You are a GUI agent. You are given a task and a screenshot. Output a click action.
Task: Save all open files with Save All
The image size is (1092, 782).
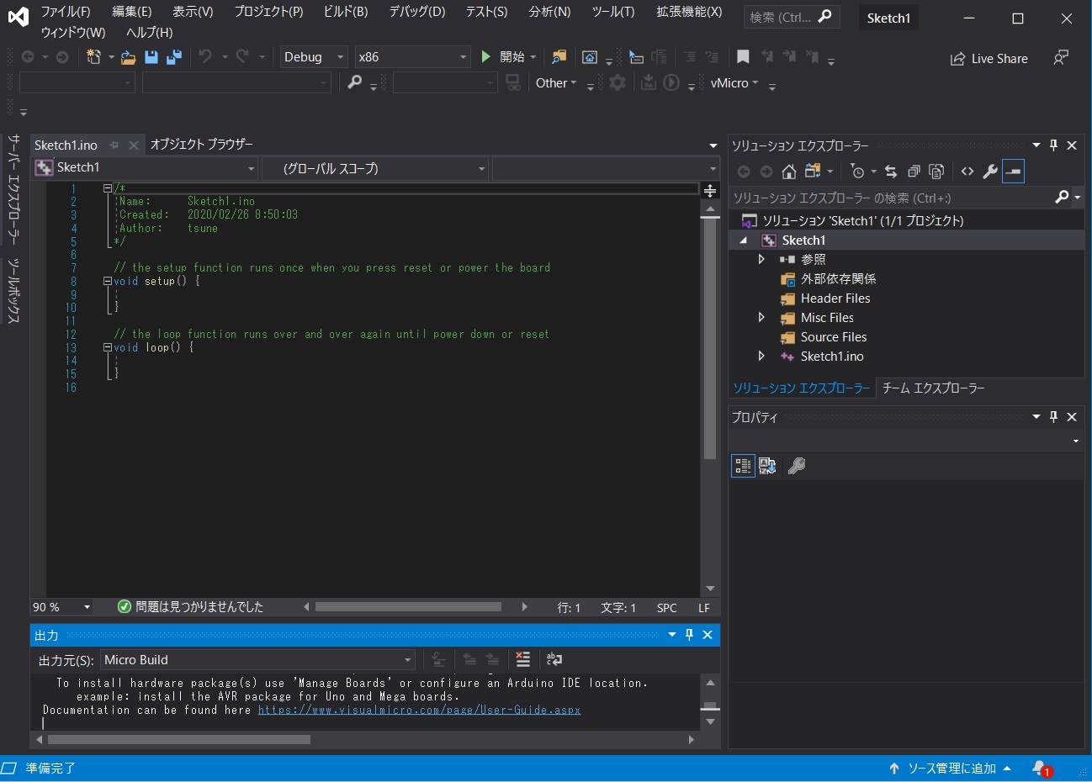click(174, 56)
